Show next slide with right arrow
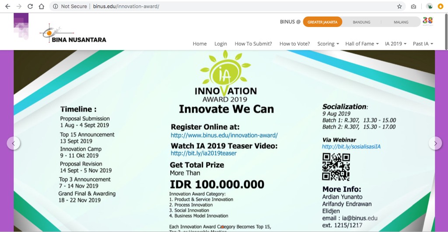Image resolution: width=448 pixels, height=232 pixels. pos(435,143)
